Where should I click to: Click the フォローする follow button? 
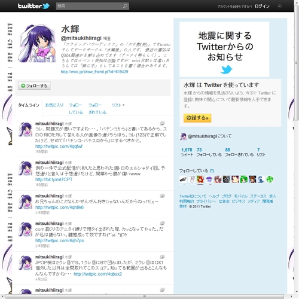click(x=34, y=86)
